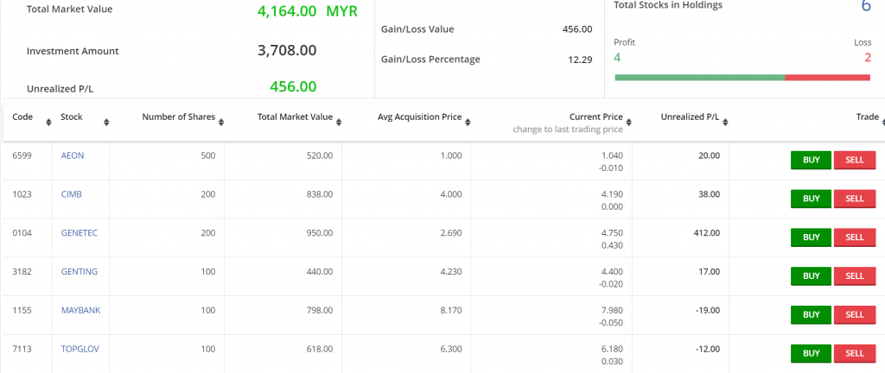Viewport: 885px width, 373px height.
Task: Sort by Unrealized P/L arrows
Action: tap(725, 123)
